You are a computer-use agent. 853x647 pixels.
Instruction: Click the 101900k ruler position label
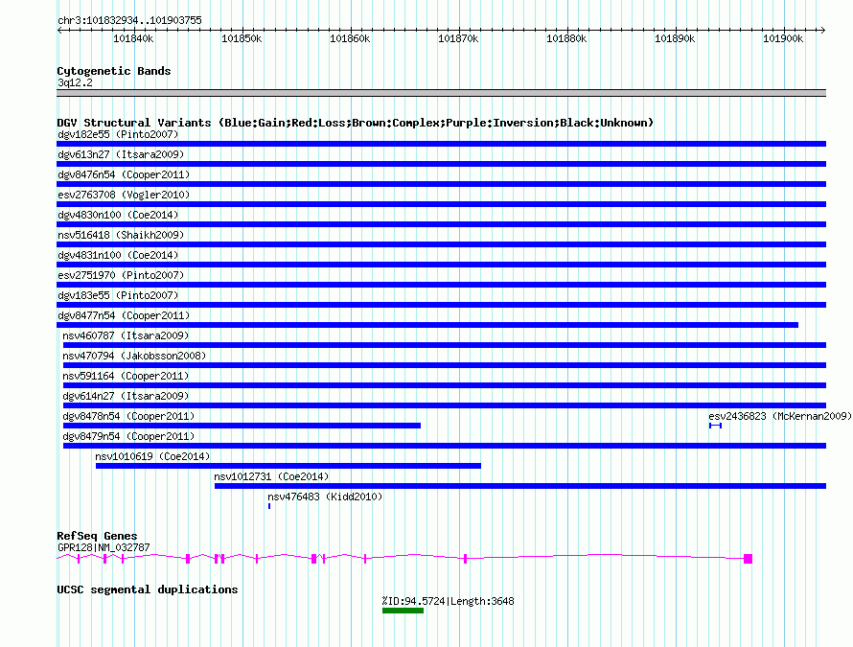[782, 38]
